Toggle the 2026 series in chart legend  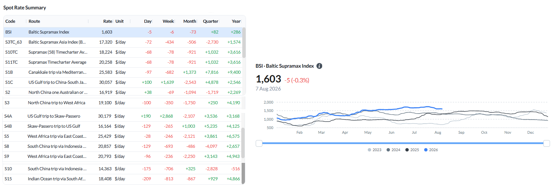(x=431, y=150)
